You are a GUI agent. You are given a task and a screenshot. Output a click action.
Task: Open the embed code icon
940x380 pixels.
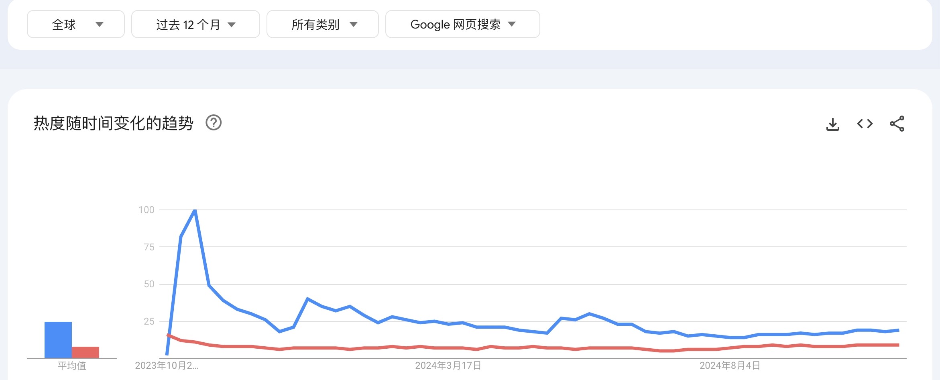coord(865,124)
